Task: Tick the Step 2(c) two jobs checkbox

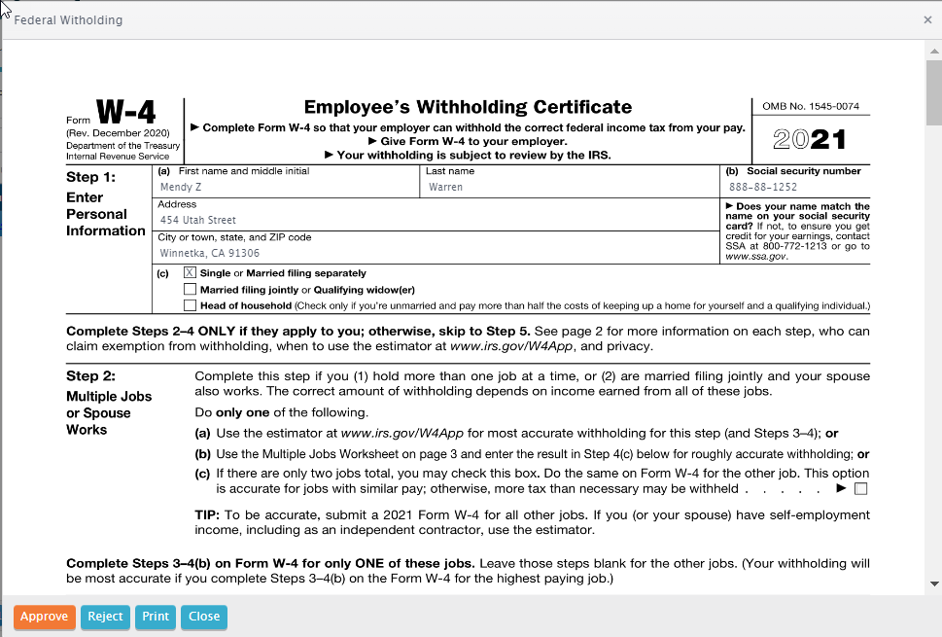Action: click(861, 488)
